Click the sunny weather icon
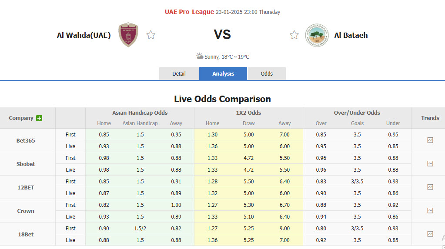Image resolution: width=445 pixels, height=249 pixels. pos(200,56)
